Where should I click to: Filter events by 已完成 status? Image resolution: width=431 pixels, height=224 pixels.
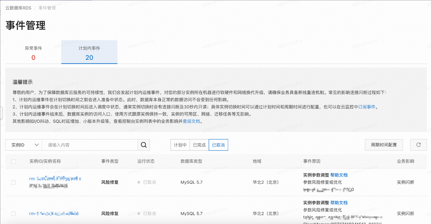click(x=199, y=145)
